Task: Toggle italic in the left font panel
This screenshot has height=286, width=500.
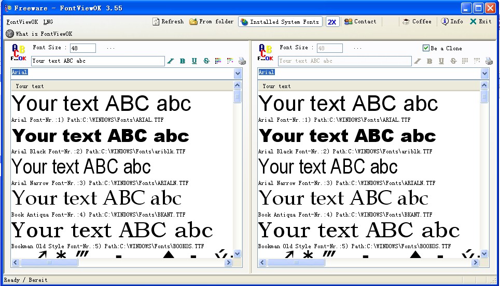Action: pyautogui.click(x=171, y=61)
